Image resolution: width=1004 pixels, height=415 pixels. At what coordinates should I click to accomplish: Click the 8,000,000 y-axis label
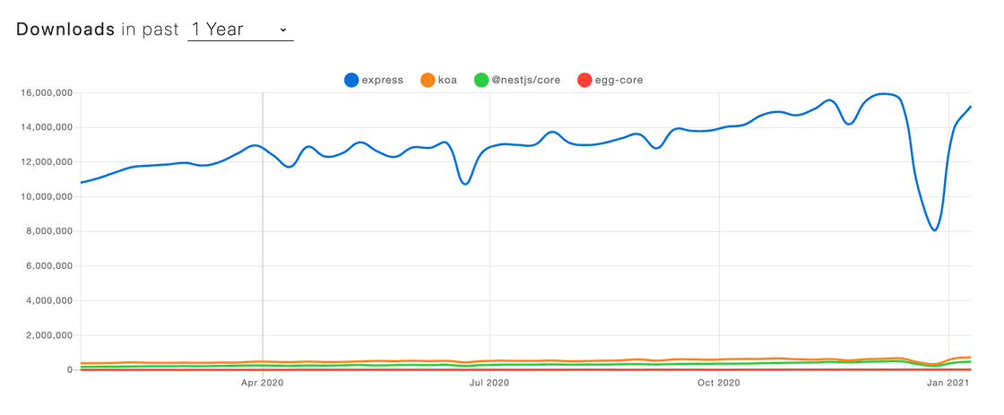pyautogui.click(x=45, y=231)
